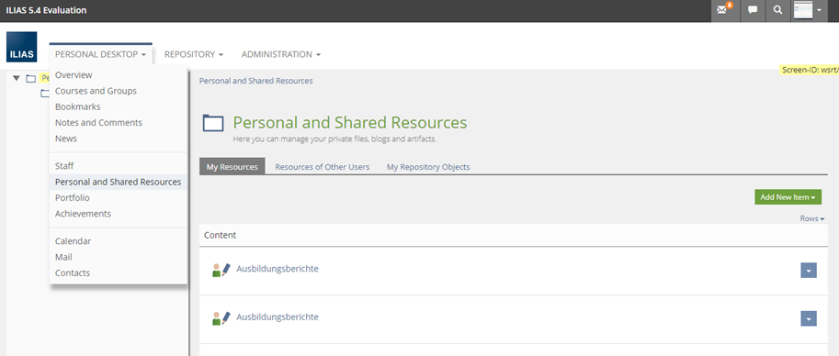Viewport: 839px width, 356px height.
Task: Select Contacts menu entry
Action: pos(73,273)
